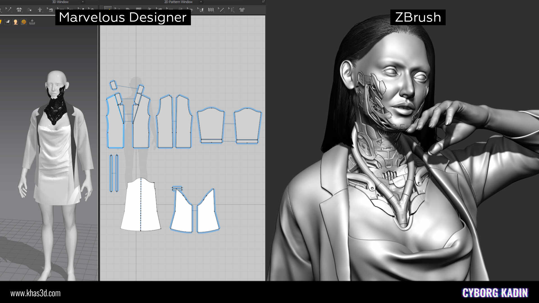Click the export tray icon in 3D window

pyautogui.click(x=32, y=22)
